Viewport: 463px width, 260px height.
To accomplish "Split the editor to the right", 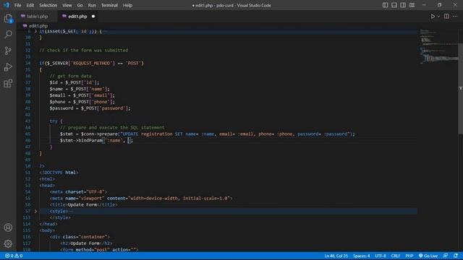I will [x=446, y=17].
